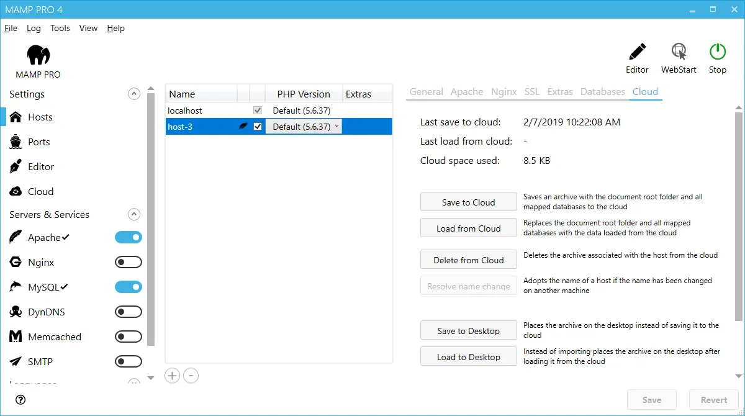This screenshot has width=745, height=416.
Task: Toggle the Nginx server switch
Action: [x=129, y=262]
